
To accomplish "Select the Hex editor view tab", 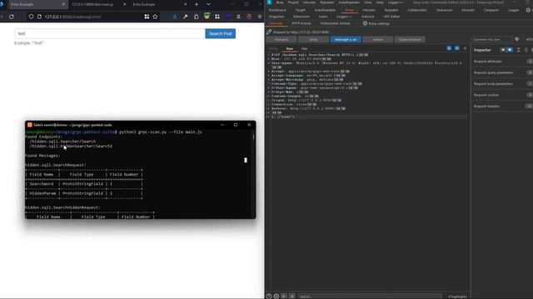I will point(304,49).
